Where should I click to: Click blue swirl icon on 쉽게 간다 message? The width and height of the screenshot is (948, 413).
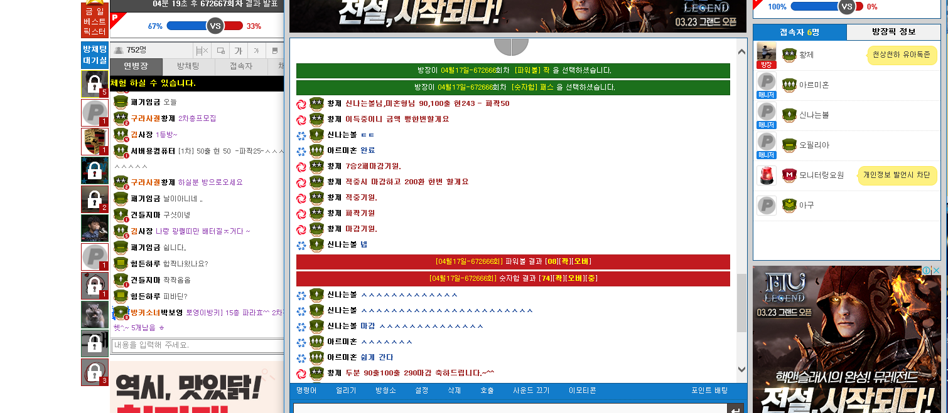[301, 357]
